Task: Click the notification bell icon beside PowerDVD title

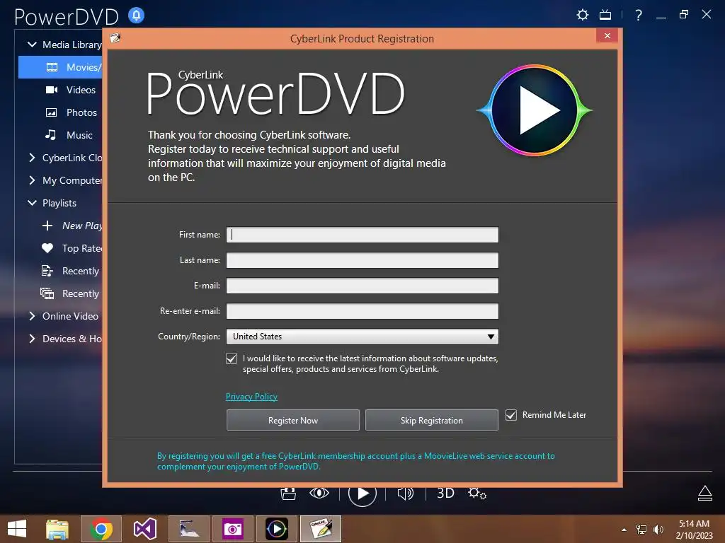Action: [136, 16]
